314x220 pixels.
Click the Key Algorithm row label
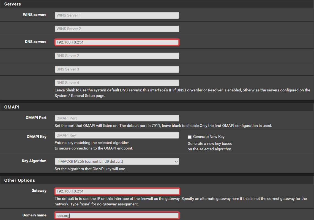(34, 161)
